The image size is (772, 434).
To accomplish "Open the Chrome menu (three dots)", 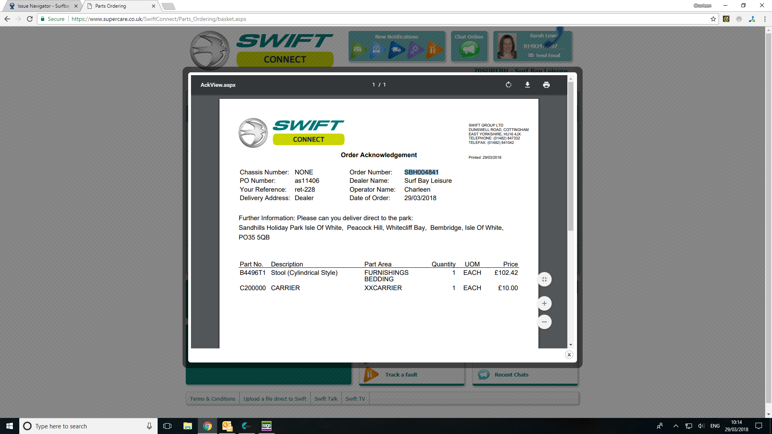I will [765, 19].
